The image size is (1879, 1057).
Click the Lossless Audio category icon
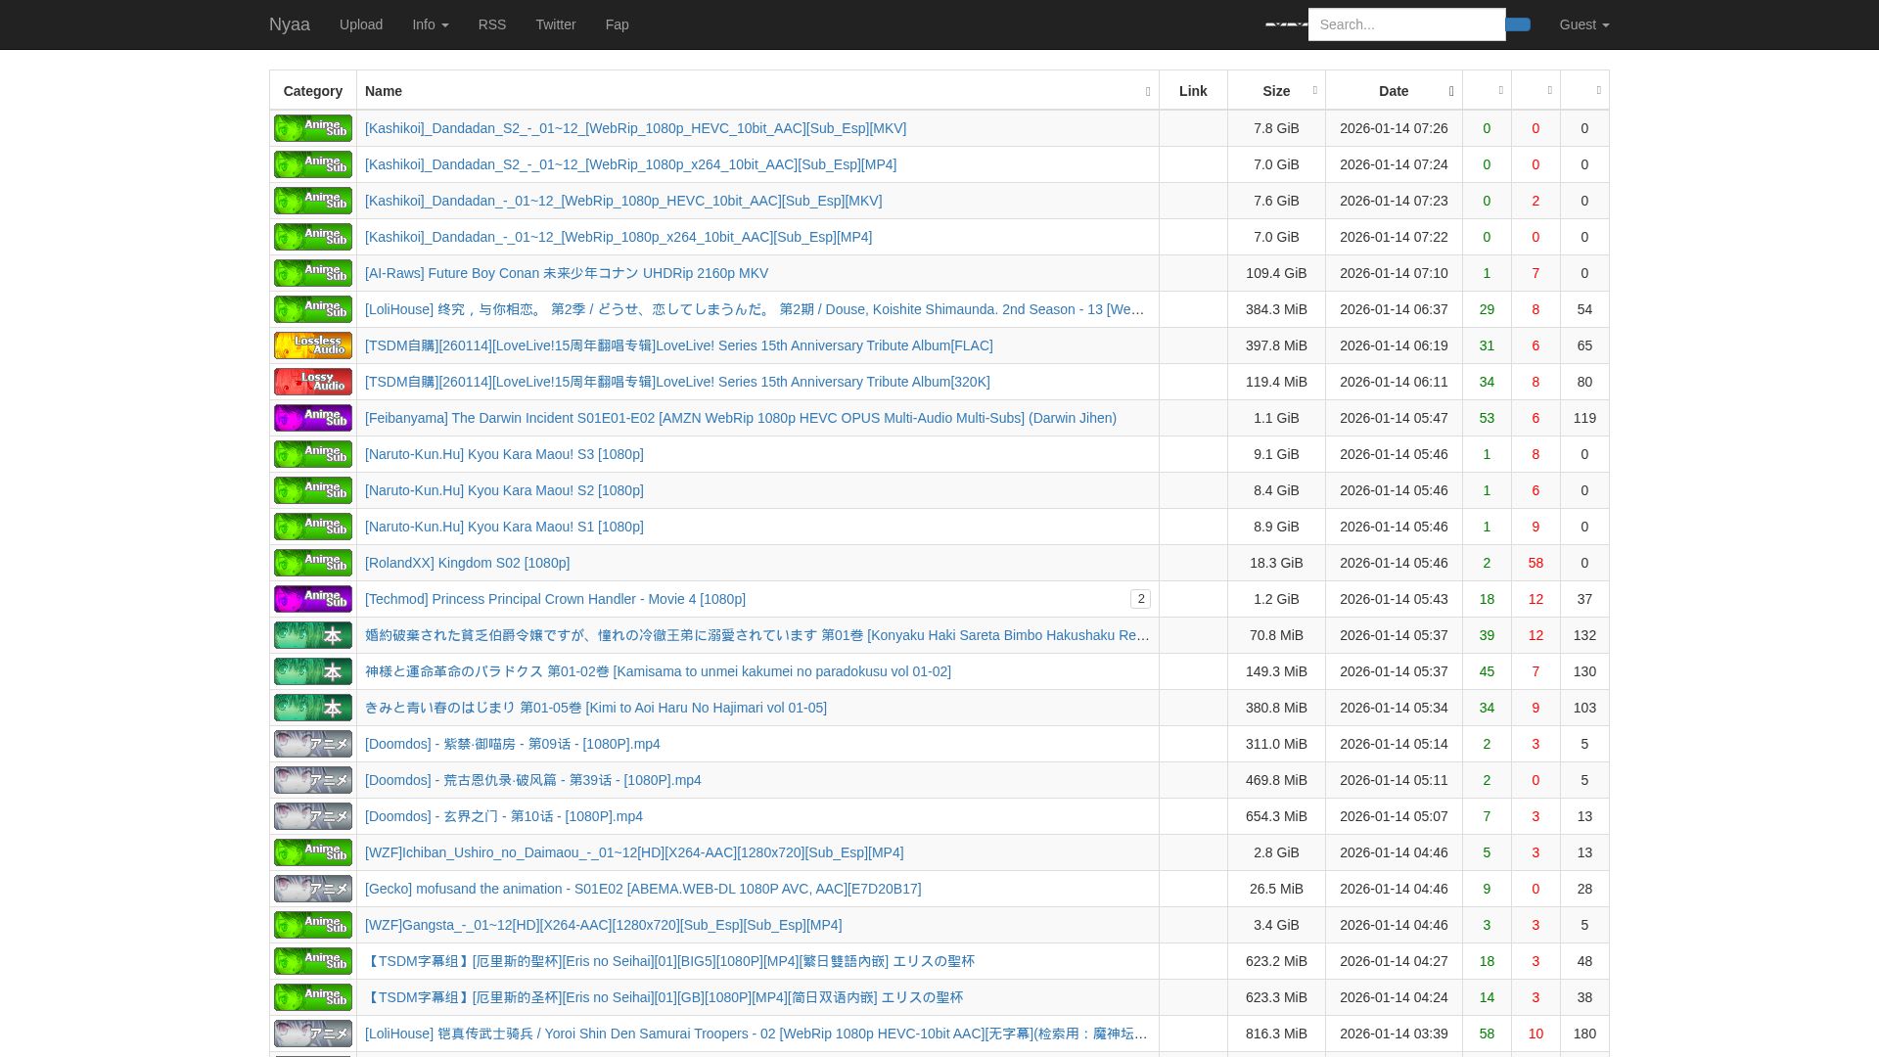pos(312,345)
